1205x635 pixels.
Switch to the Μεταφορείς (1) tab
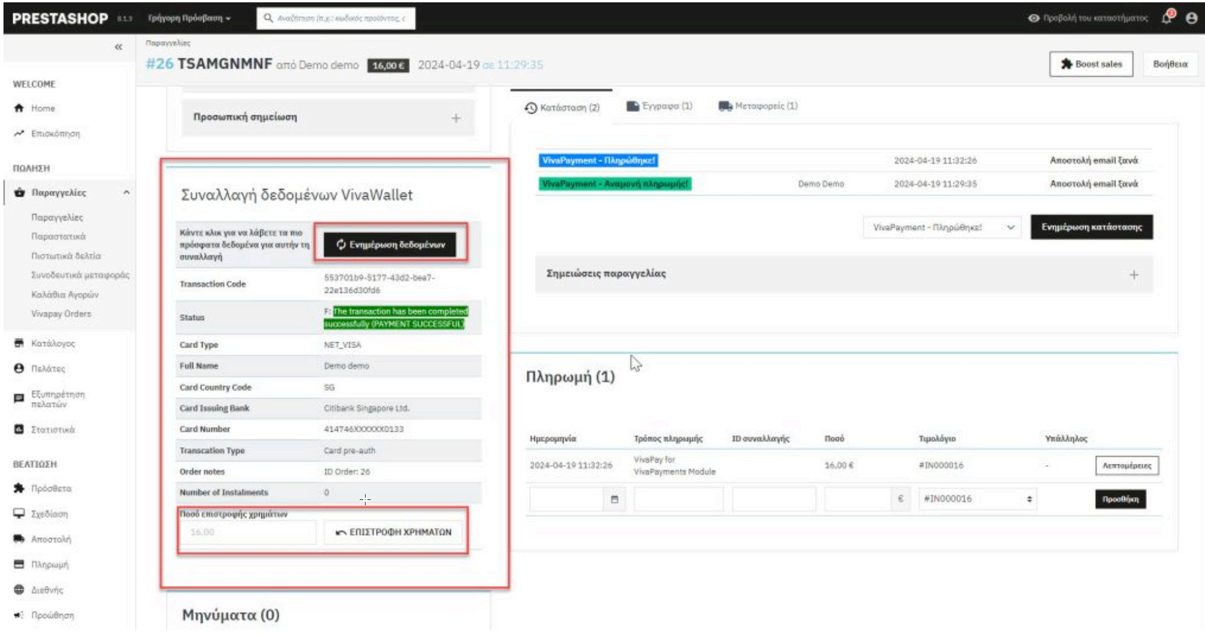(x=758, y=106)
